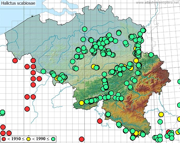Select the red legend circle for pre-1950 records
The image size is (180, 143).
[4, 139]
